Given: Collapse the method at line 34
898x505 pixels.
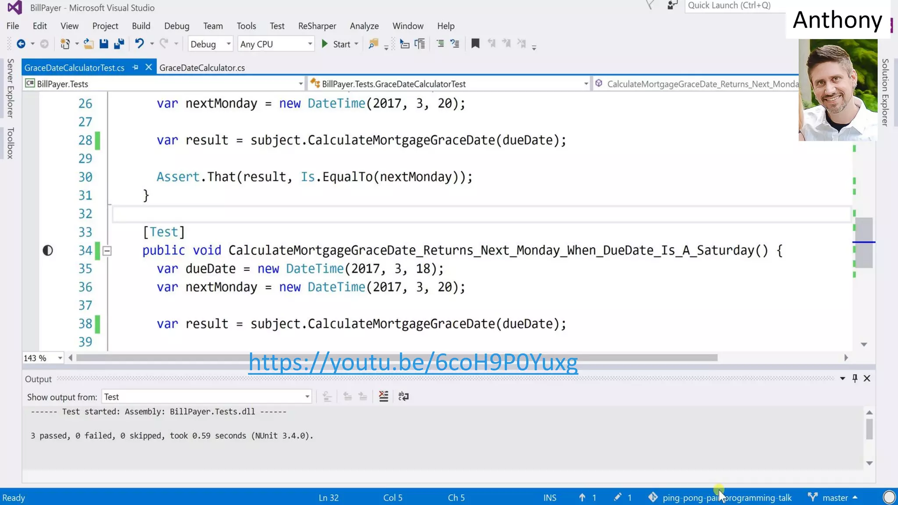Looking at the screenshot, I should point(107,251).
